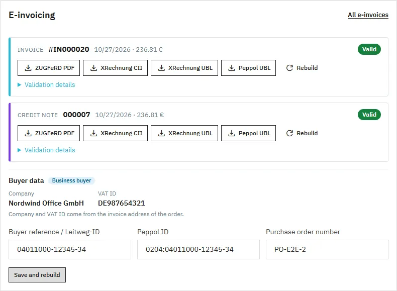
Task: Click the Buyer reference / Leitweg-ID field
Action: [70, 249]
